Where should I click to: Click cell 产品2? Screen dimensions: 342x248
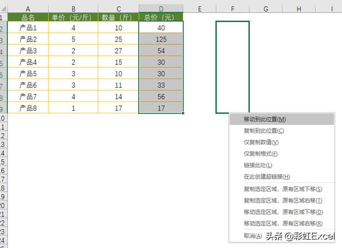pos(28,39)
